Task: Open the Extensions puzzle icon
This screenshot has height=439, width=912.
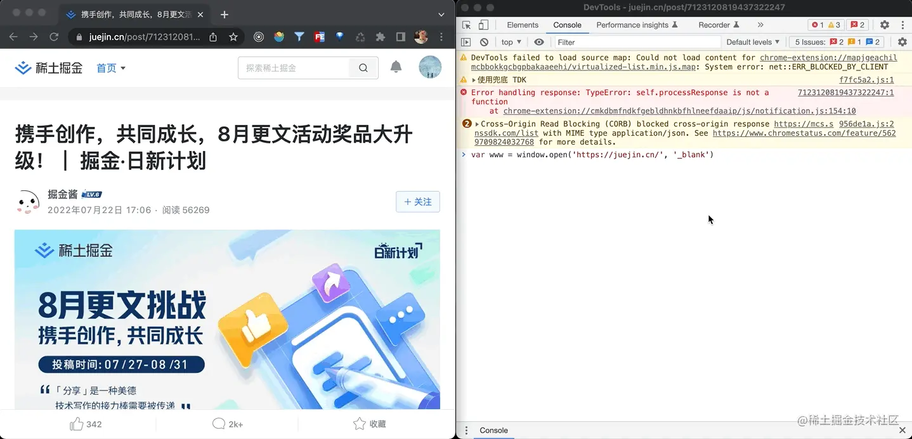Action: [x=381, y=37]
